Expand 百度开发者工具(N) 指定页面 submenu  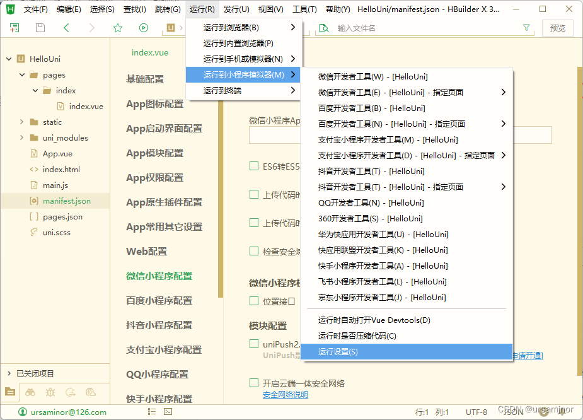pyautogui.click(x=503, y=124)
